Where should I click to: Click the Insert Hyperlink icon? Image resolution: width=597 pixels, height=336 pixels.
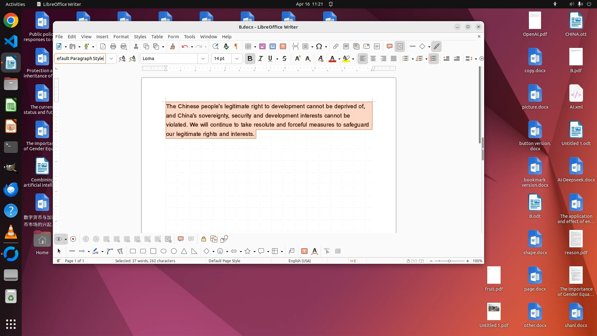pos(336,47)
